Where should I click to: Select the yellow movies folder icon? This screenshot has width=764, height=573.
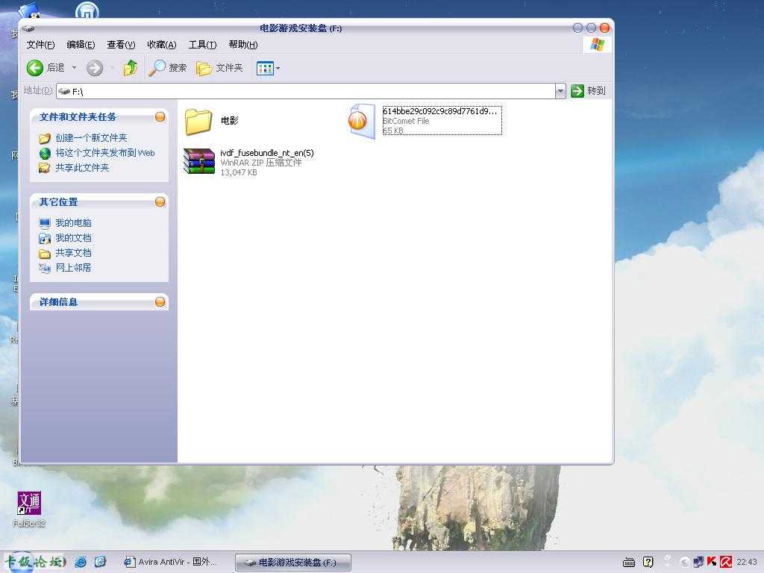point(198,121)
